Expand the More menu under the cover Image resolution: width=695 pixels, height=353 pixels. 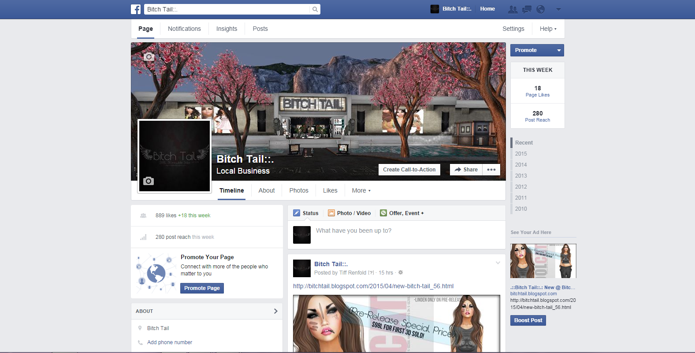point(361,190)
